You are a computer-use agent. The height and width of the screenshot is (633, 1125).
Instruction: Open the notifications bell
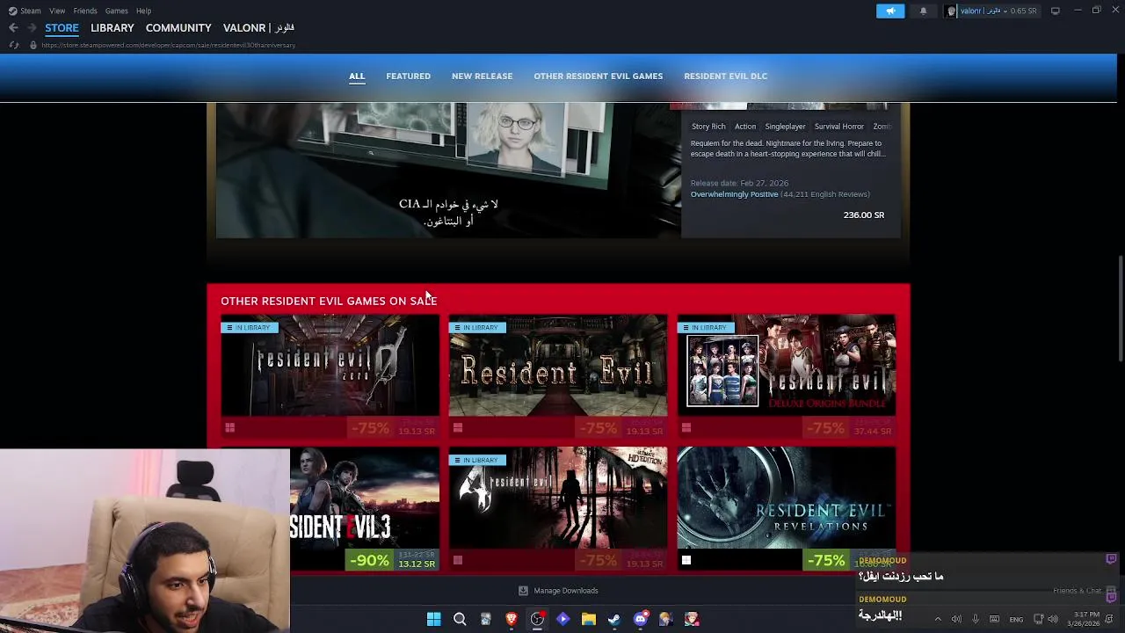click(923, 11)
